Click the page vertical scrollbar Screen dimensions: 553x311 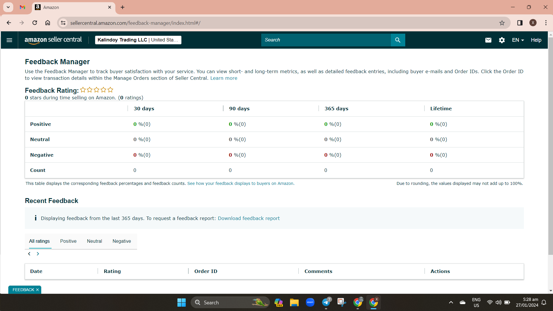pos(550,146)
